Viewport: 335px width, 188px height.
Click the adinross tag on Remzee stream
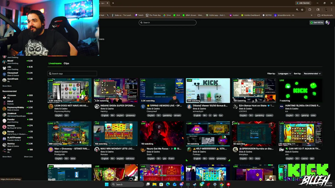pyautogui.click(x=130, y=158)
